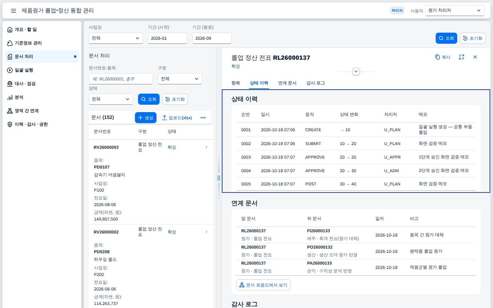
Task: Open 분석 sidebar item
Action: pyautogui.click(x=42, y=97)
